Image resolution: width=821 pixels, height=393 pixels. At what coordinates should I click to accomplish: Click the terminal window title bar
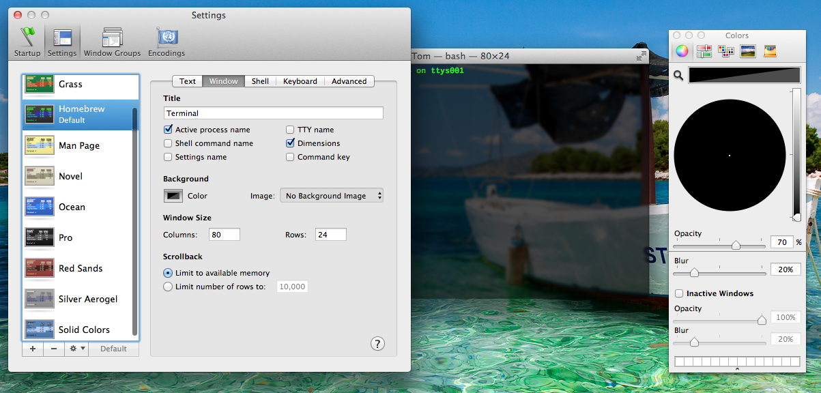click(529, 56)
